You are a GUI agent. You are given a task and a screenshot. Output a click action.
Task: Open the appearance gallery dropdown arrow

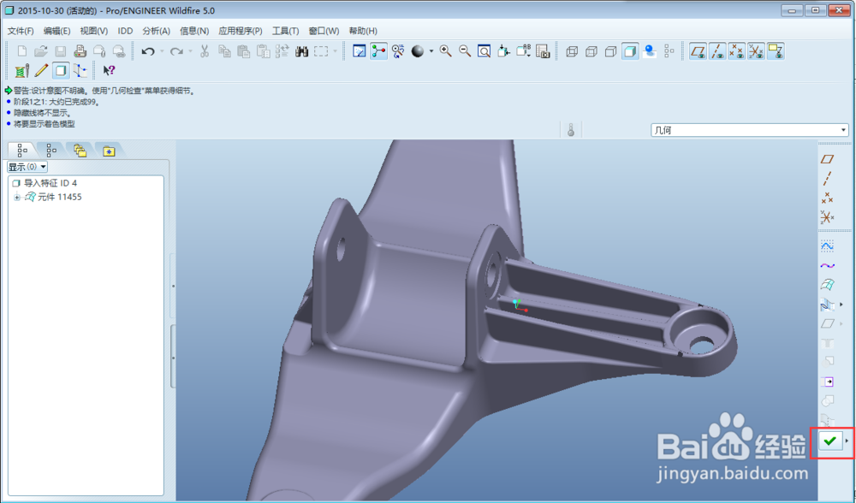[431, 51]
